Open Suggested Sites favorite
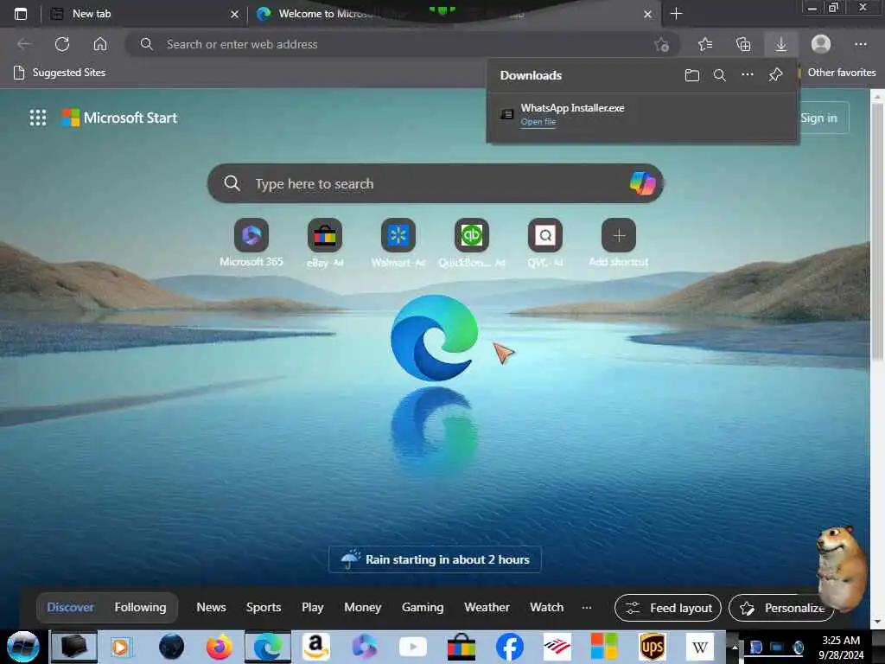 [59, 73]
